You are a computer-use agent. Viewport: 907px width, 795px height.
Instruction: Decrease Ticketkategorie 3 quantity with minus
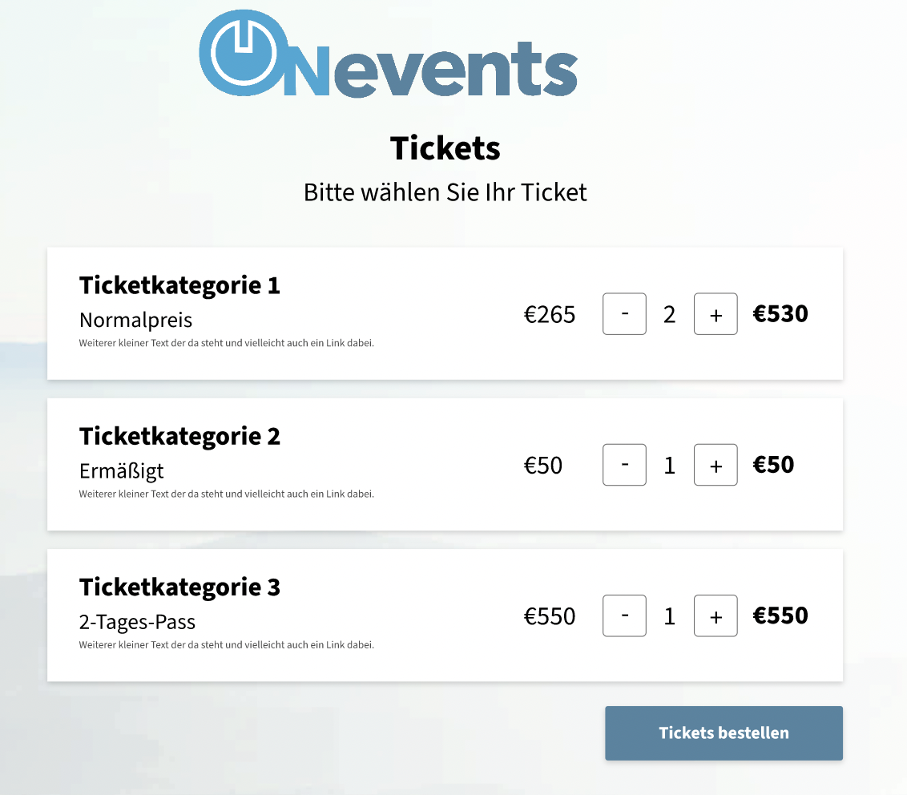[624, 615]
